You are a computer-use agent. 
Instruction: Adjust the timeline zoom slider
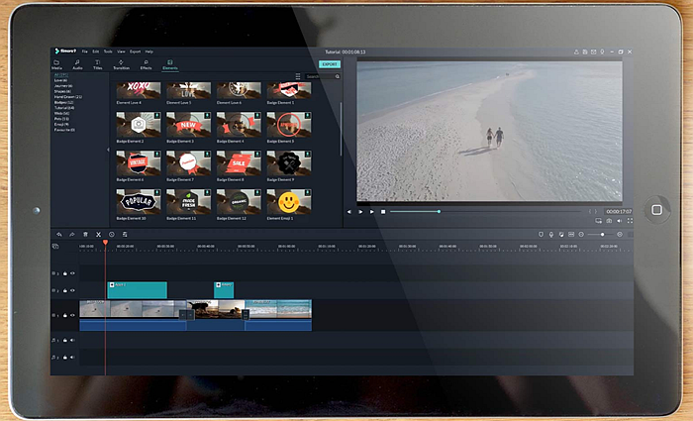(601, 235)
